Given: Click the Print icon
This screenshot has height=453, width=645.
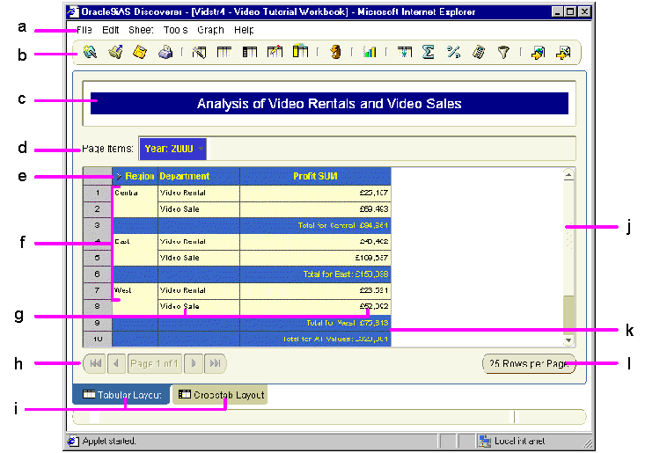Looking at the screenshot, I should (165, 52).
